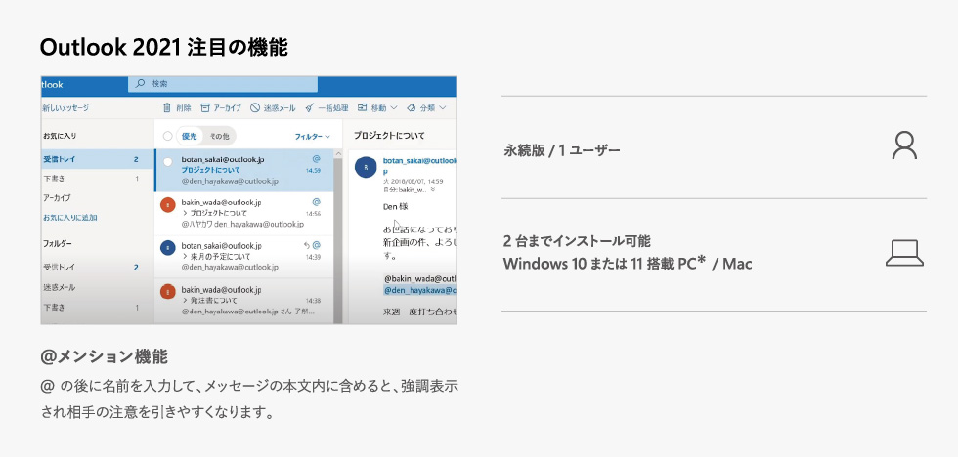Expand thread chevron on 14:56 プロジェクトについて email

[x=185, y=213]
